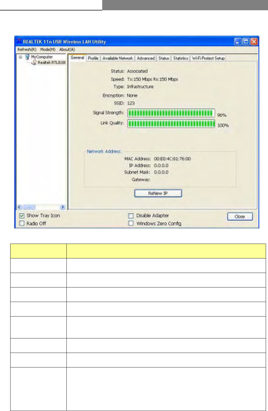Uncheck the Show Tray Icon checkbox
The height and width of the screenshot is (411, 268).
[22, 216]
